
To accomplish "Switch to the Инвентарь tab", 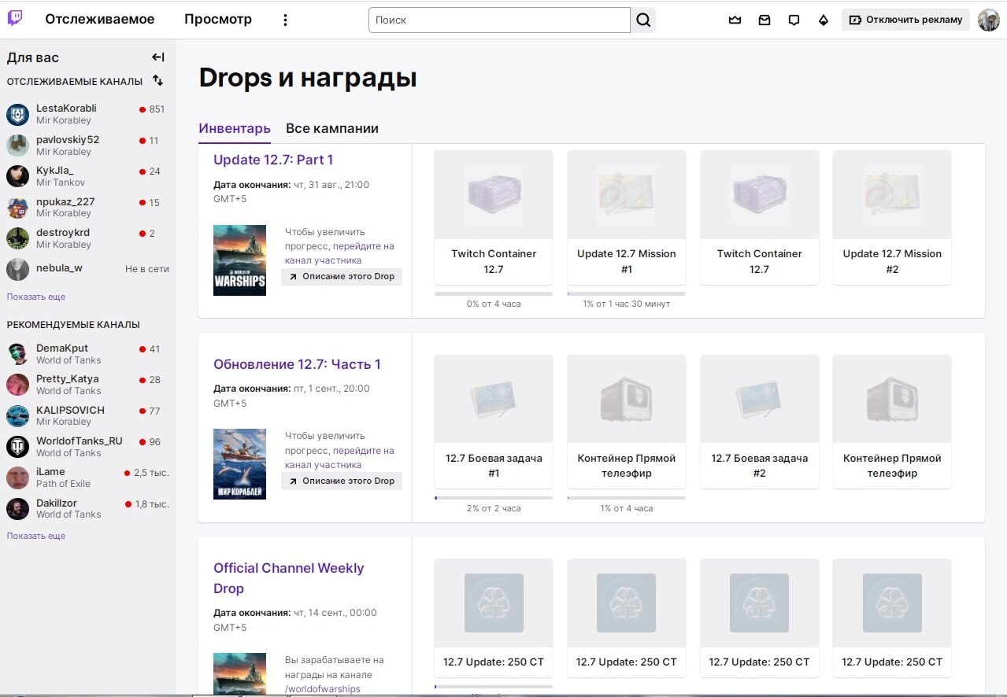I will click(x=235, y=128).
